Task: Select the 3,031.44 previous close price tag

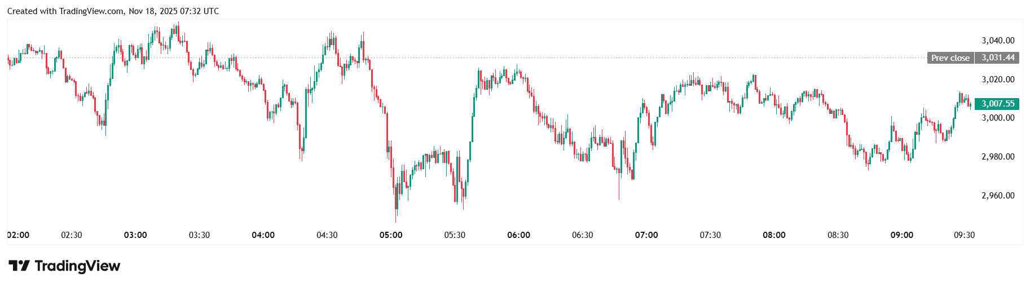Action: click(997, 58)
